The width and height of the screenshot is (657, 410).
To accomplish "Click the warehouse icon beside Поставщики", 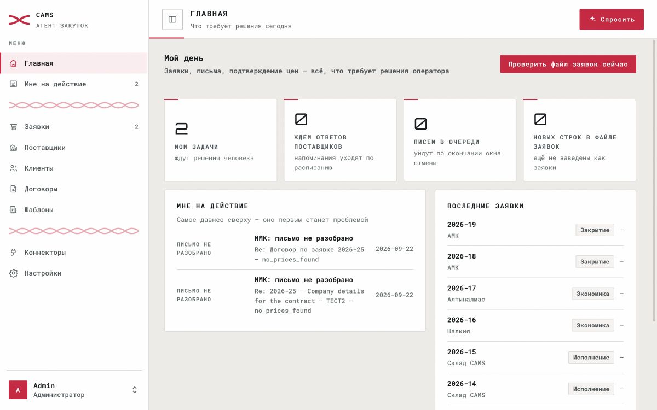I will tap(14, 148).
